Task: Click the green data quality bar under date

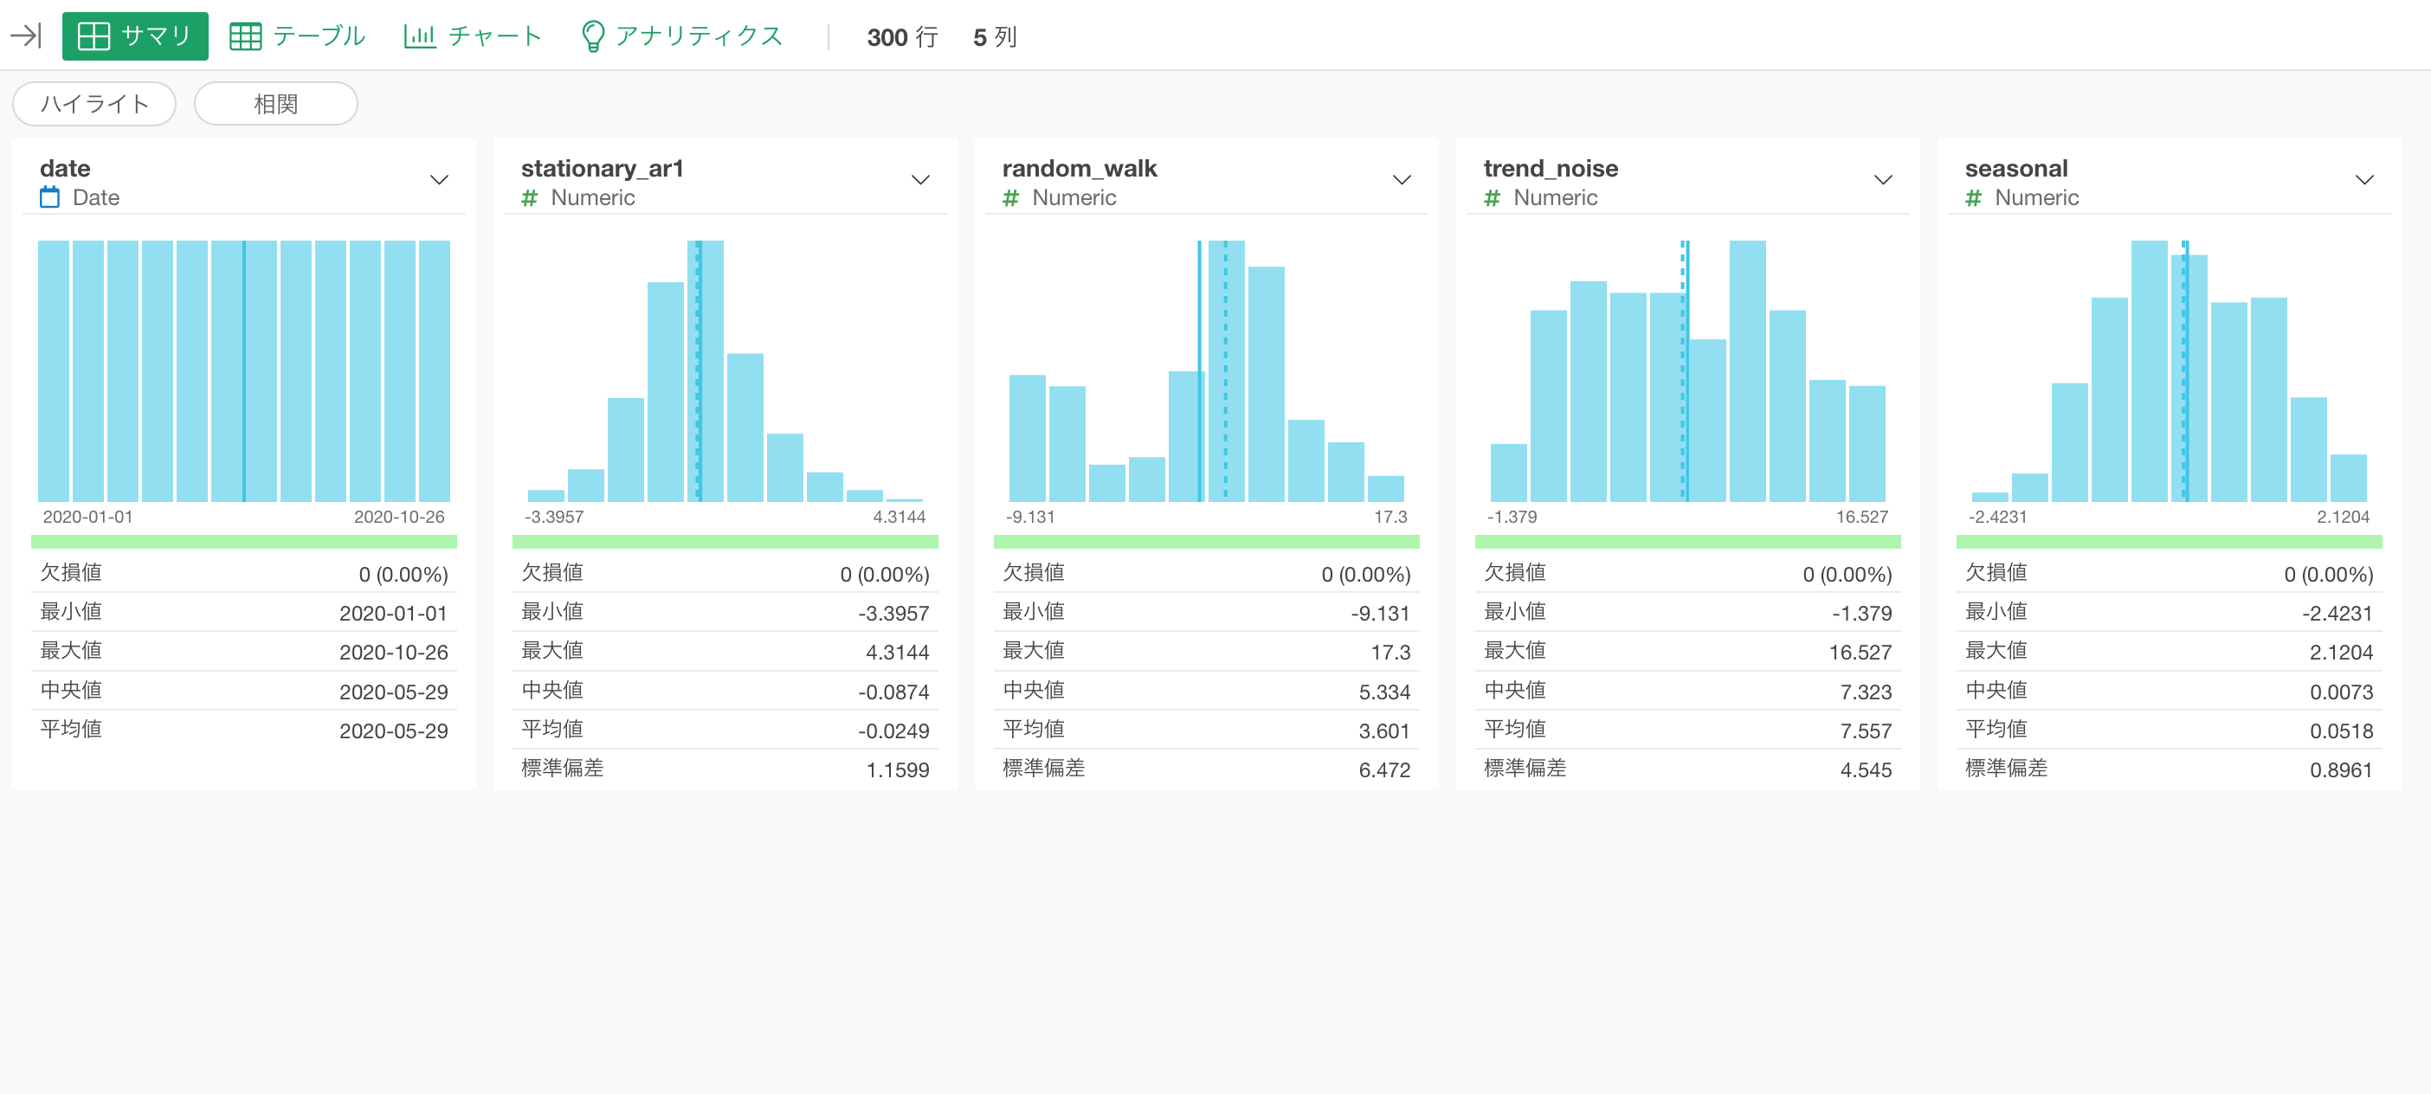Action: pyautogui.click(x=243, y=541)
